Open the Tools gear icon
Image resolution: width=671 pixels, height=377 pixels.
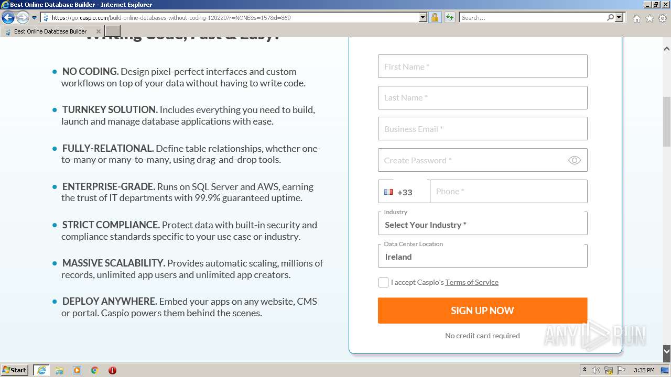(x=663, y=18)
